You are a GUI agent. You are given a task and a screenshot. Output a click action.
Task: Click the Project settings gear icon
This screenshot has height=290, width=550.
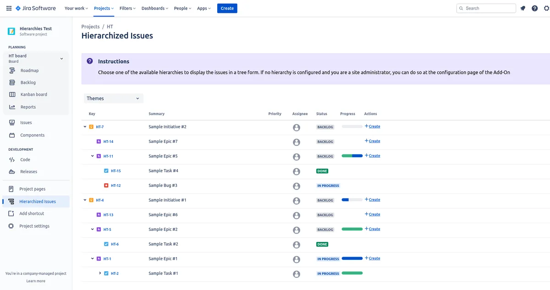pos(11,226)
